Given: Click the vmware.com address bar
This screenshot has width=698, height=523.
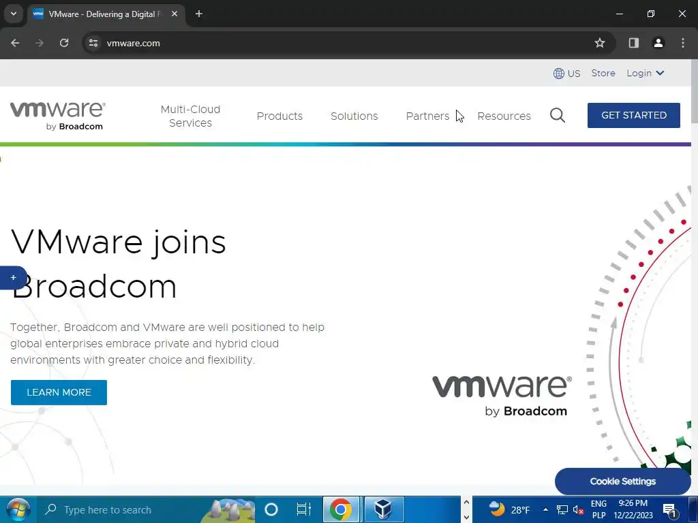Looking at the screenshot, I should pos(347,43).
